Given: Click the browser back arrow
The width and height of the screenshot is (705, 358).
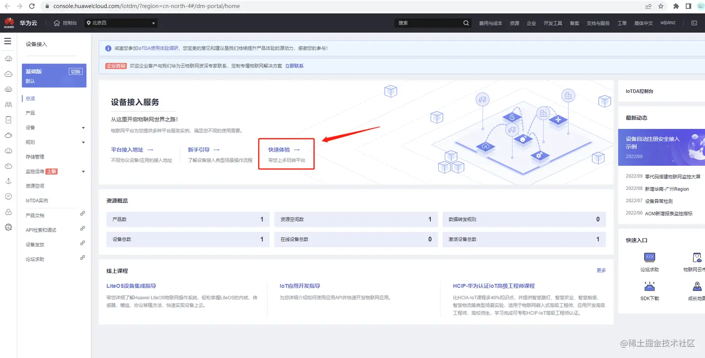Looking at the screenshot, I should [x=7, y=7].
